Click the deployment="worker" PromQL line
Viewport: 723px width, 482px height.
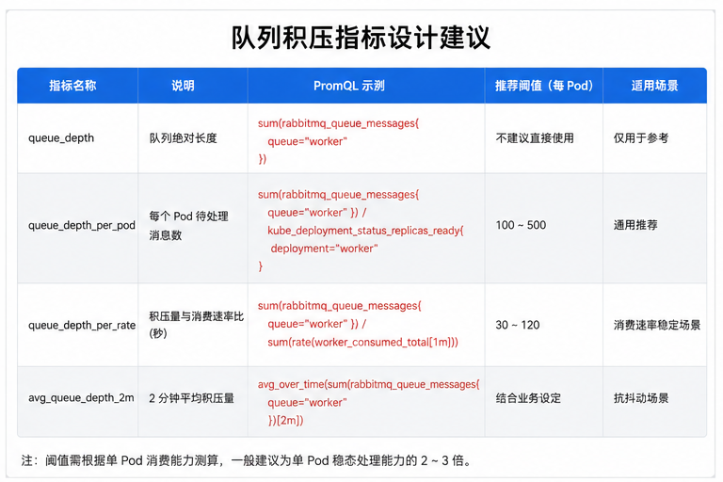(324, 249)
